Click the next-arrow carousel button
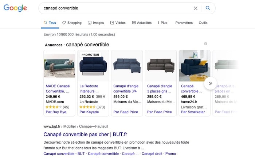 (x=210, y=83)
